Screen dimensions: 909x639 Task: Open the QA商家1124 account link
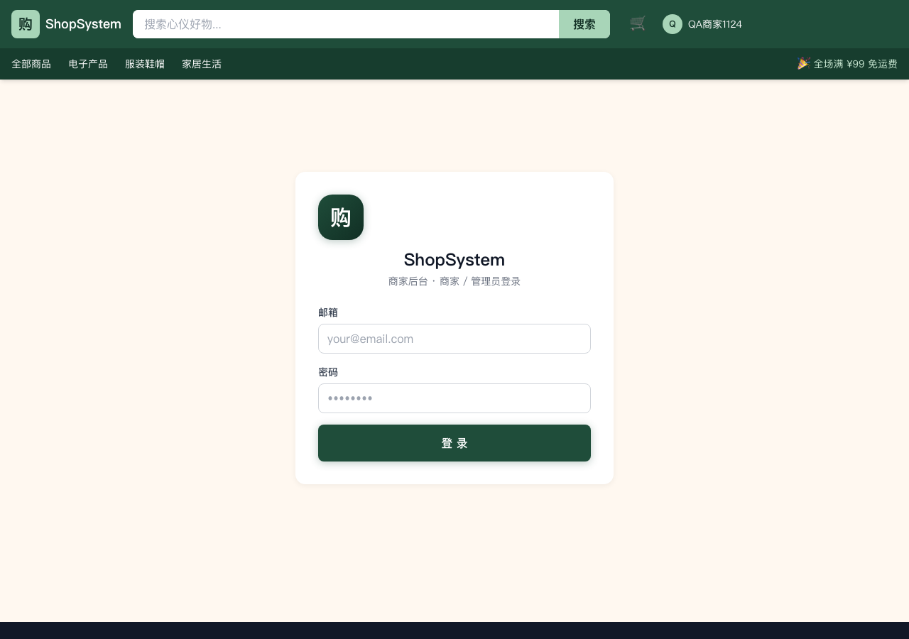click(715, 24)
